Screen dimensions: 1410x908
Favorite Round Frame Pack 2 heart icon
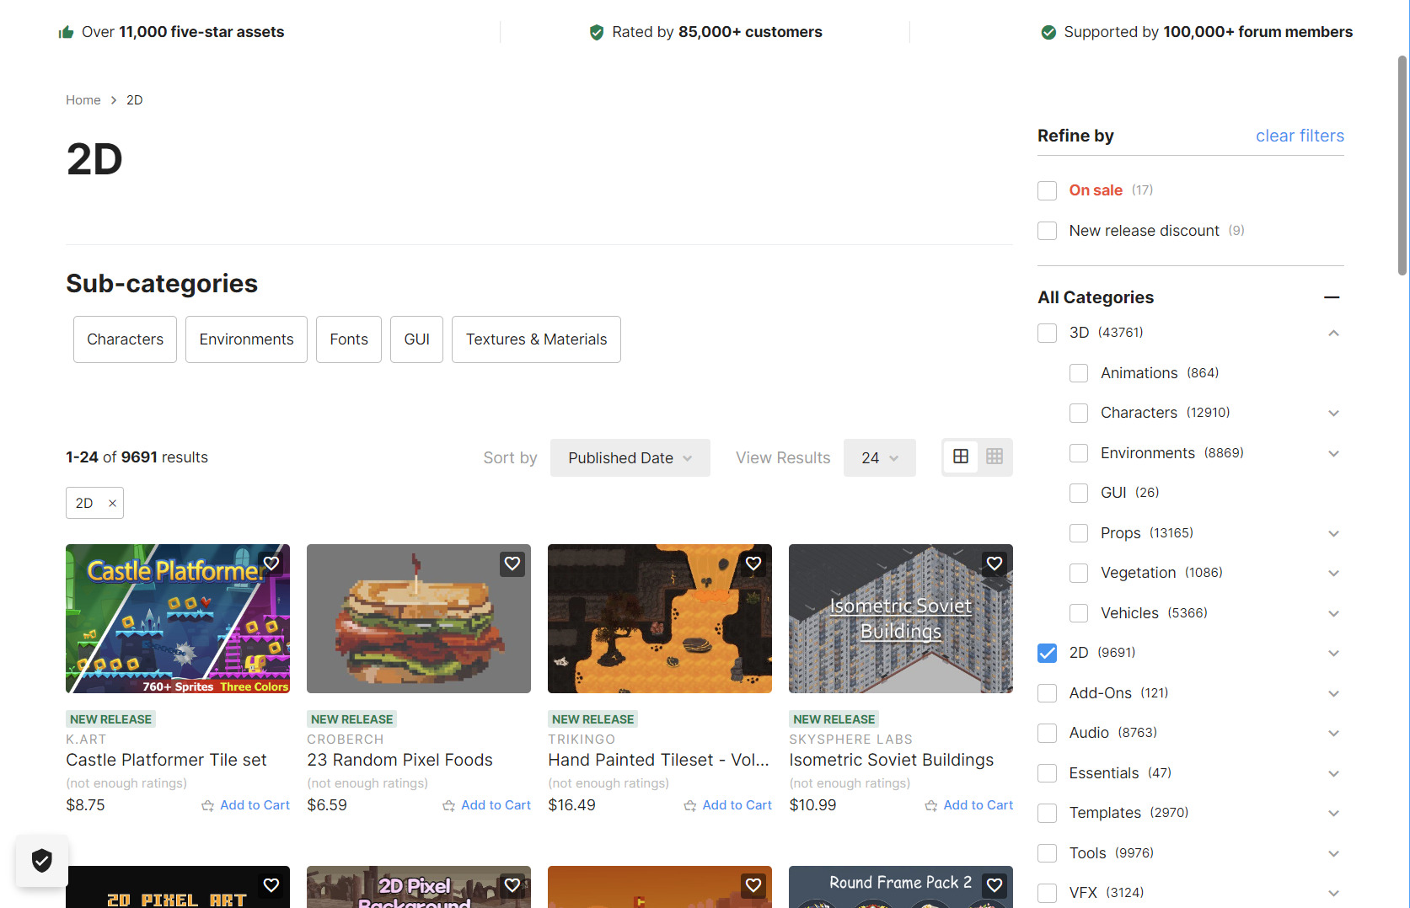(x=995, y=885)
